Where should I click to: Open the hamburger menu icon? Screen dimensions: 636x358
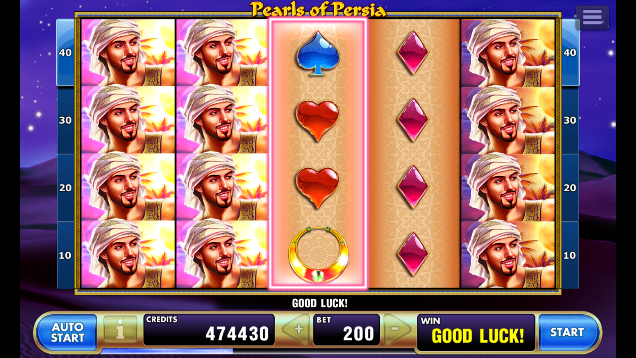click(x=592, y=17)
